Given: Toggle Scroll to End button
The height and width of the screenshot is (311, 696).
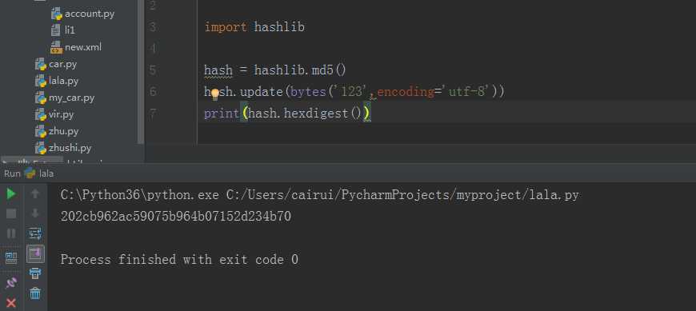Looking at the screenshot, I should (35, 253).
